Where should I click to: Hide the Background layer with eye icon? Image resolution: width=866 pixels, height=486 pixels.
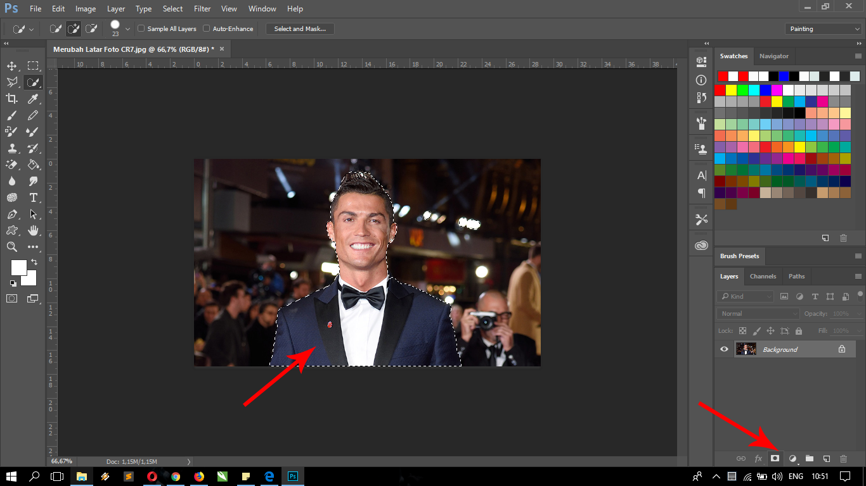coord(724,349)
